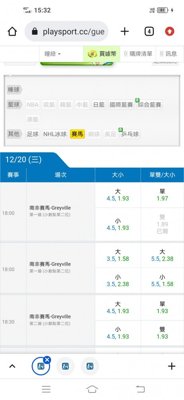Collapse tab strip with up chevron

(x=12, y=366)
